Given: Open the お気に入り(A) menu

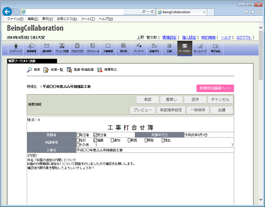Looking at the screenshot, I should (x=67, y=19).
